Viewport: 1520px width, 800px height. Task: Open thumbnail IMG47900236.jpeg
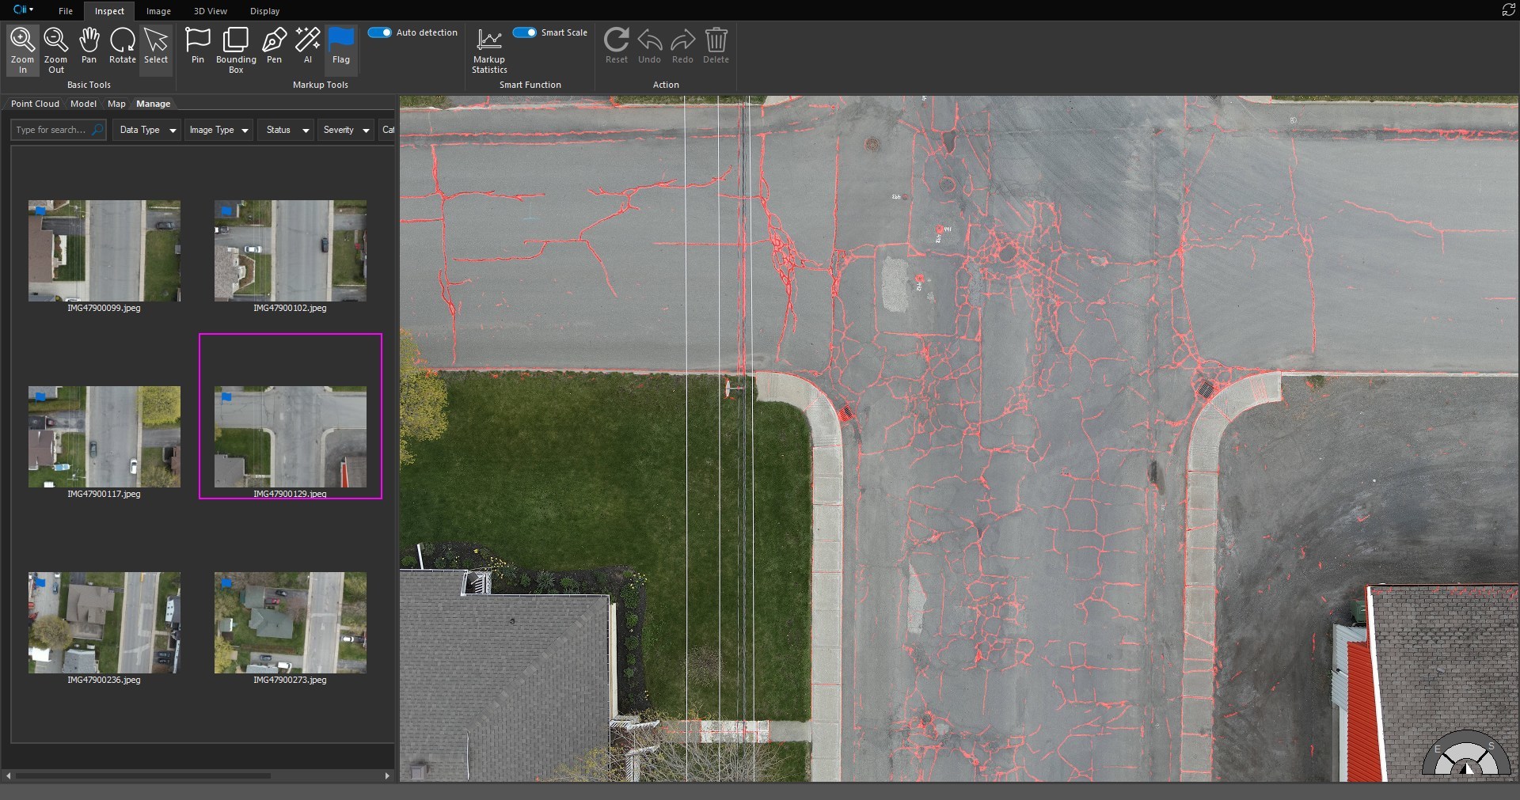click(104, 623)
